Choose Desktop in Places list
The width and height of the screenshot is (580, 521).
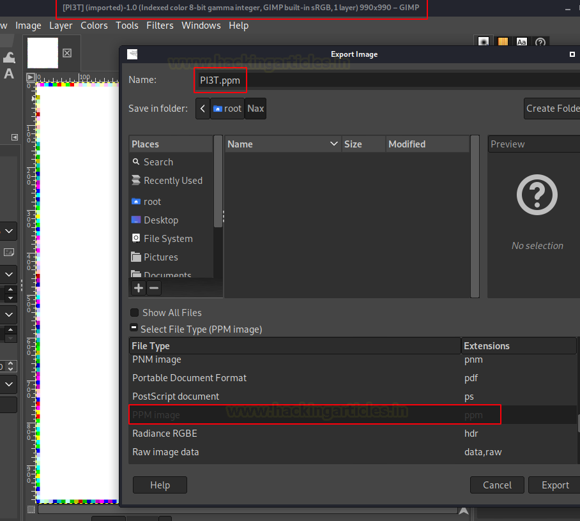point(161,220)
